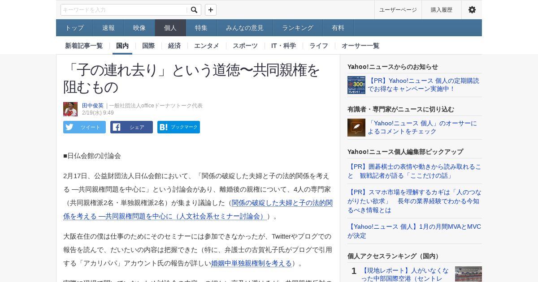Open ユーザーページ in the header
538x282 pixels.
click(398, 10)
